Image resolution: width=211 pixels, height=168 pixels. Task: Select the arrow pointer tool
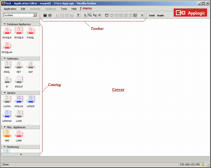[x=85, y=15]
